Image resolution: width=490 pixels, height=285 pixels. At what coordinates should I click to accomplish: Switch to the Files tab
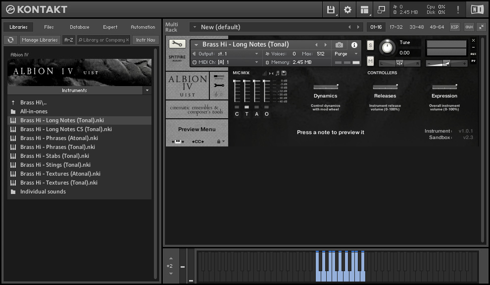[x=49, y=27]
